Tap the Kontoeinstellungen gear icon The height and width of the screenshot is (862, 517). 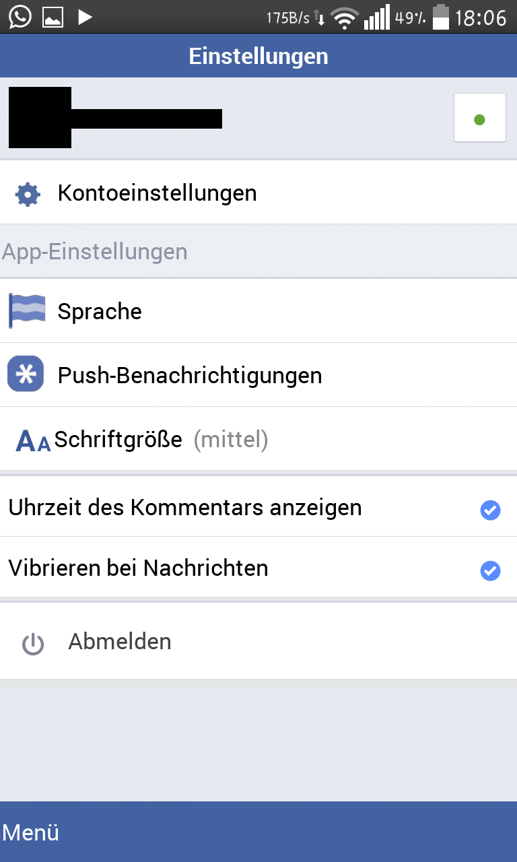click(28, 194)
